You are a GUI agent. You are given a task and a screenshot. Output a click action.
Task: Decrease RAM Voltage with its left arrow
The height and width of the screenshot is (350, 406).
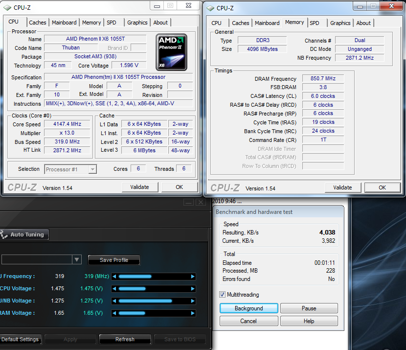114,313
